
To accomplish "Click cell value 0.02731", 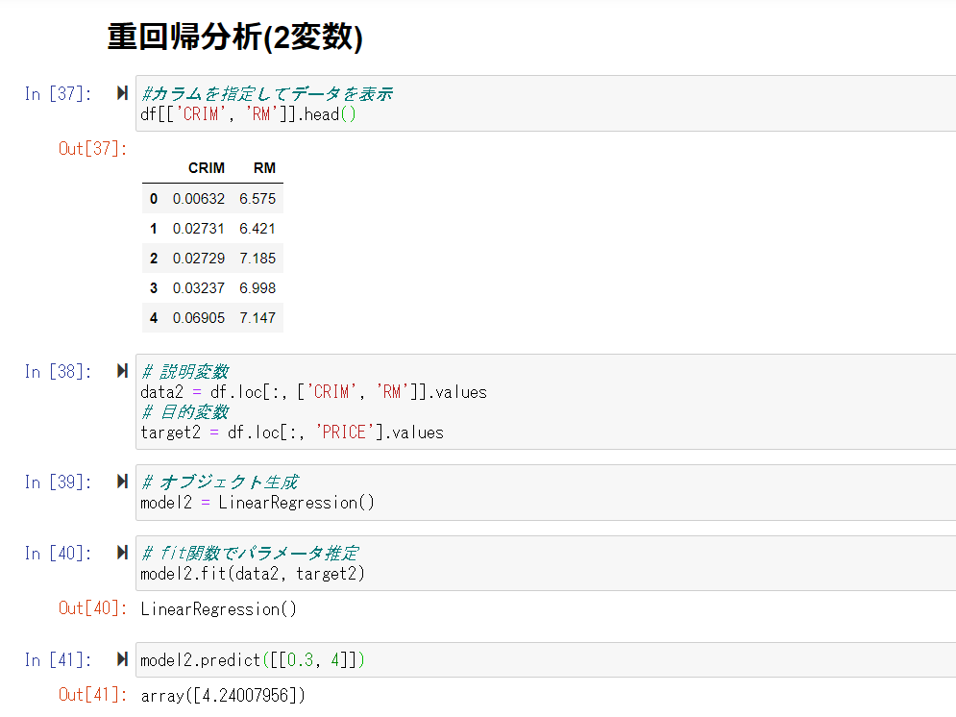I will coord(199,229).
